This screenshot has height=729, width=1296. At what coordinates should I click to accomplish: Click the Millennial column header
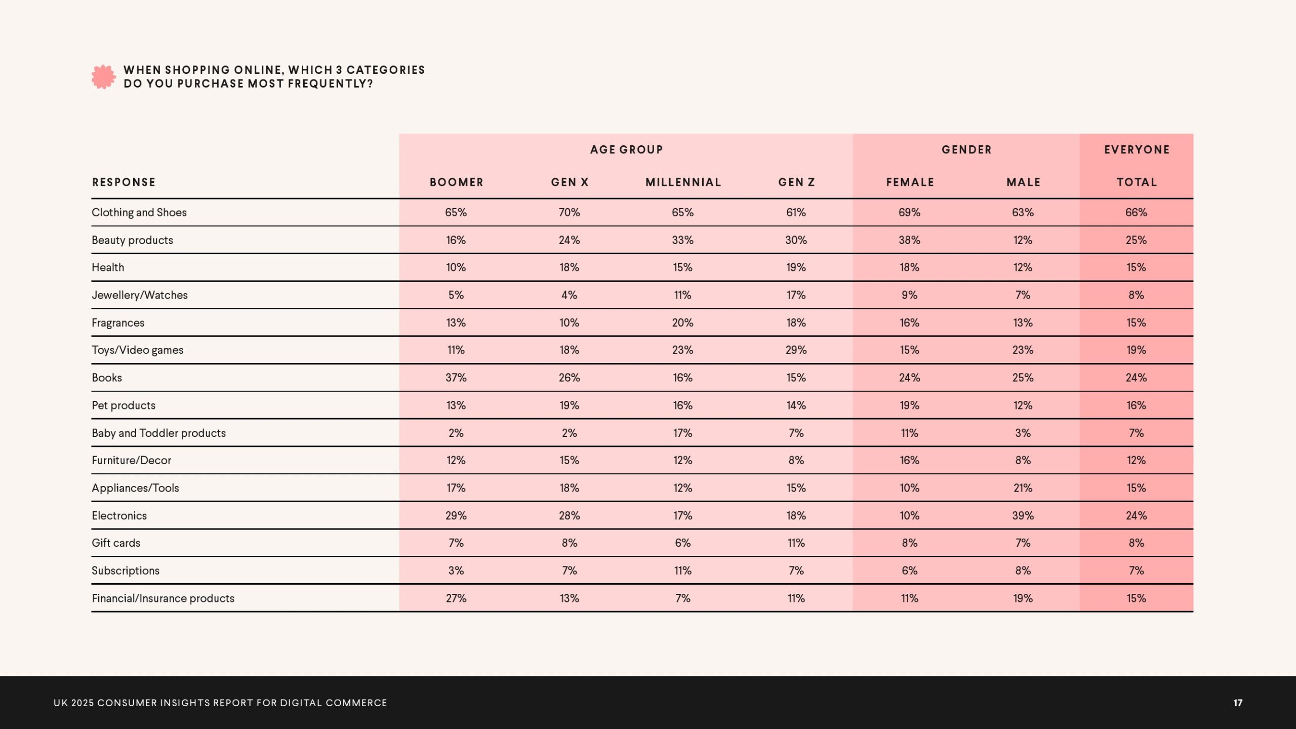point(683,182)
